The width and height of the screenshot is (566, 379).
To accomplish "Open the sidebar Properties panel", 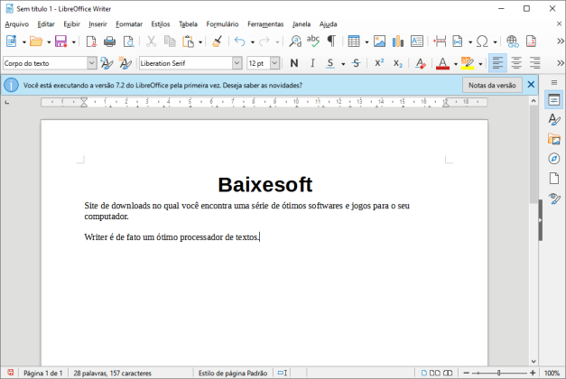I will (553, 100).
